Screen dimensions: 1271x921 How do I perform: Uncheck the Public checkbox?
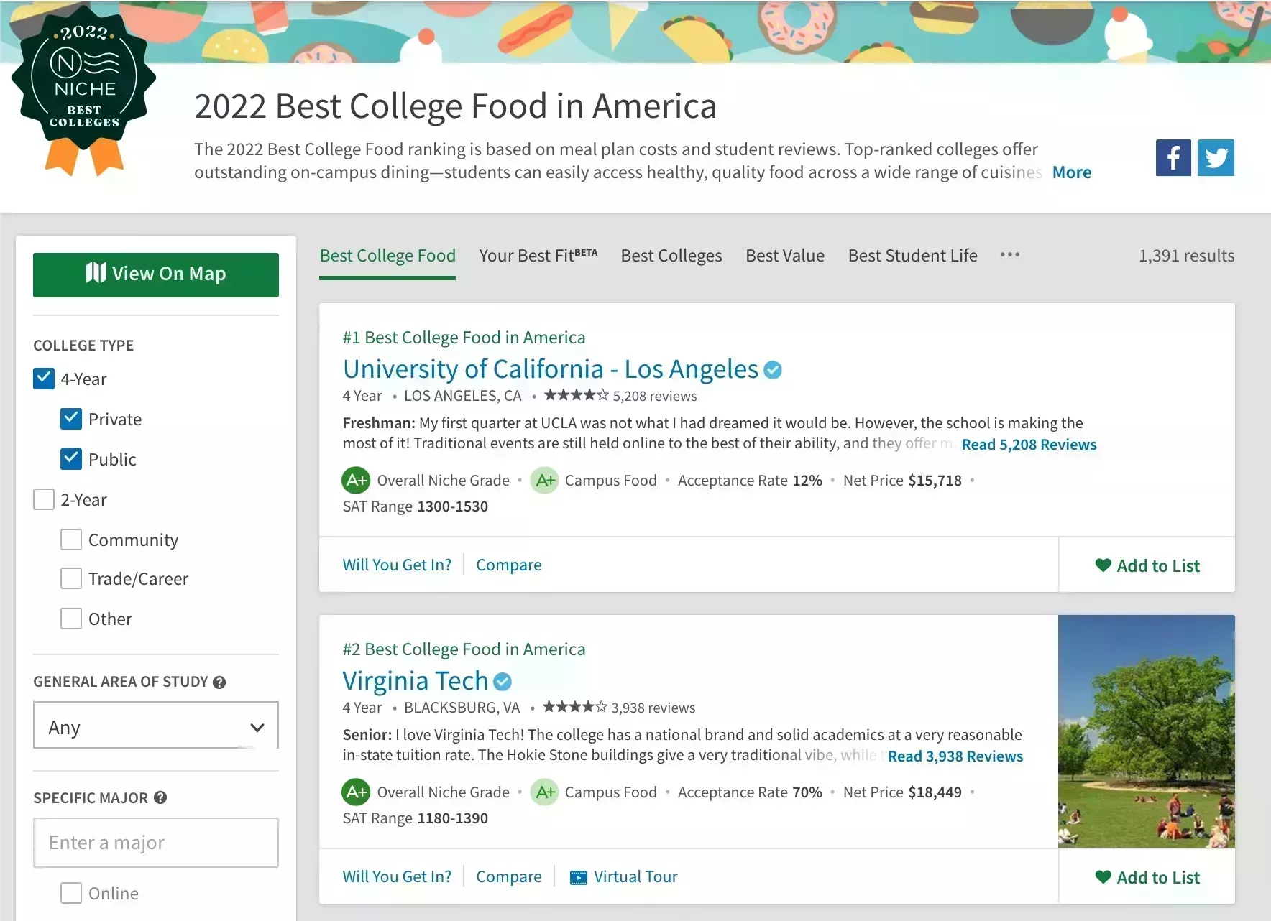(x=71, y=459)
